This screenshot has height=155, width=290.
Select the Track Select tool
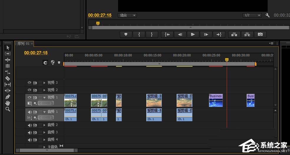click(x=8, y=54)
